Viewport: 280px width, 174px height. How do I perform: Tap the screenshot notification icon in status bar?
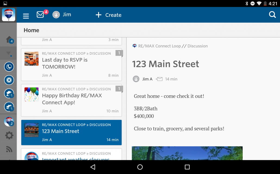coord(5,3)
